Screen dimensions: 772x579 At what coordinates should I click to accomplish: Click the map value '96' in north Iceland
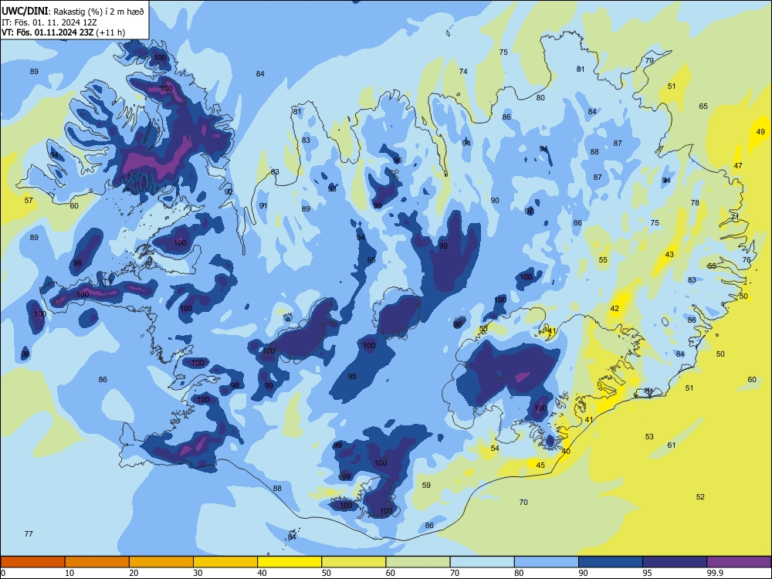[x=398, y=161]
